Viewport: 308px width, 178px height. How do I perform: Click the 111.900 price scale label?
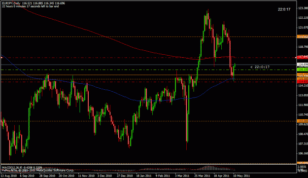tap(303, 105)
